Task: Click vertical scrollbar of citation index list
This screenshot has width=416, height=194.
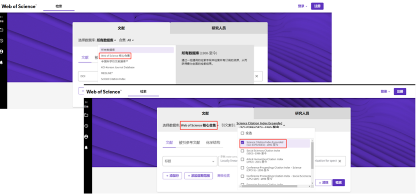Action: click(x=313, y=155)
